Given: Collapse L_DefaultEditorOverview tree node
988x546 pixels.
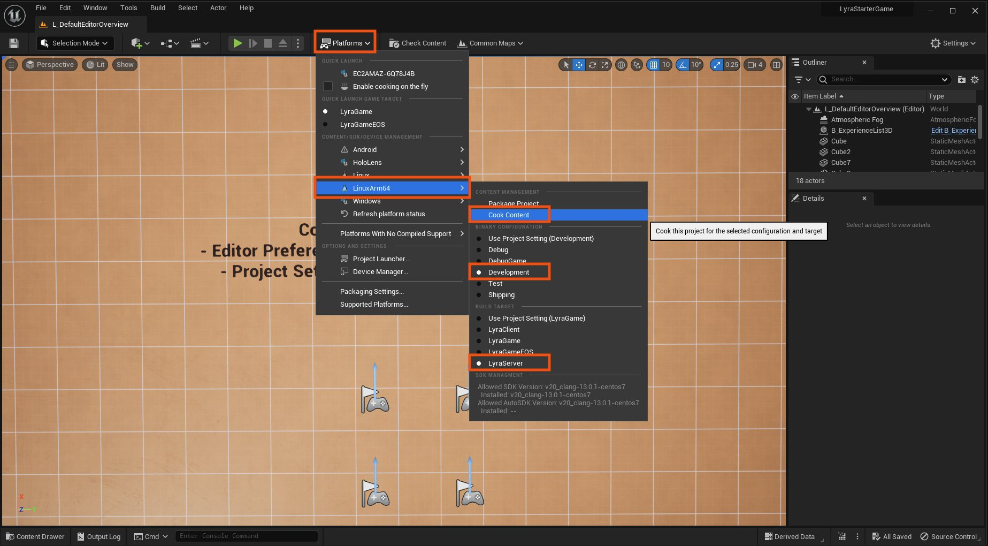Looking at the screenshot, I should (808, 109).
